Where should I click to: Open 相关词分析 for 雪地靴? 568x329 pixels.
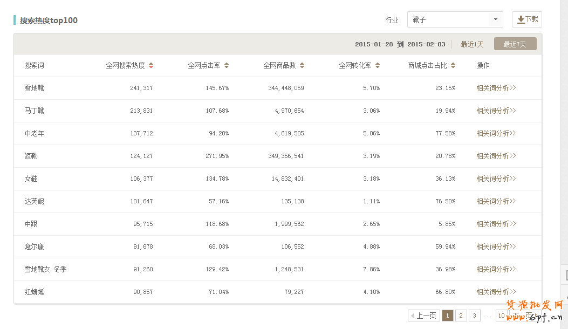(x=496, y=88)
